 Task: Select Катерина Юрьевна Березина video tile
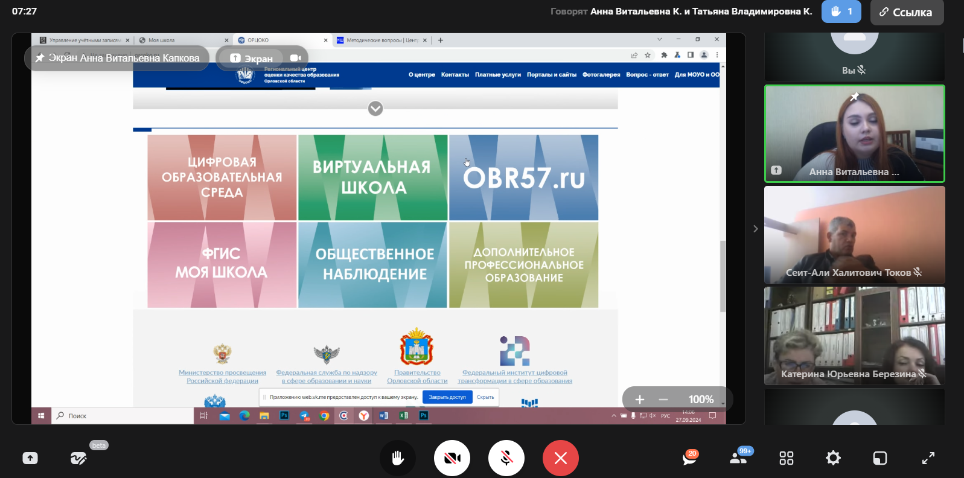coord(854,336)
